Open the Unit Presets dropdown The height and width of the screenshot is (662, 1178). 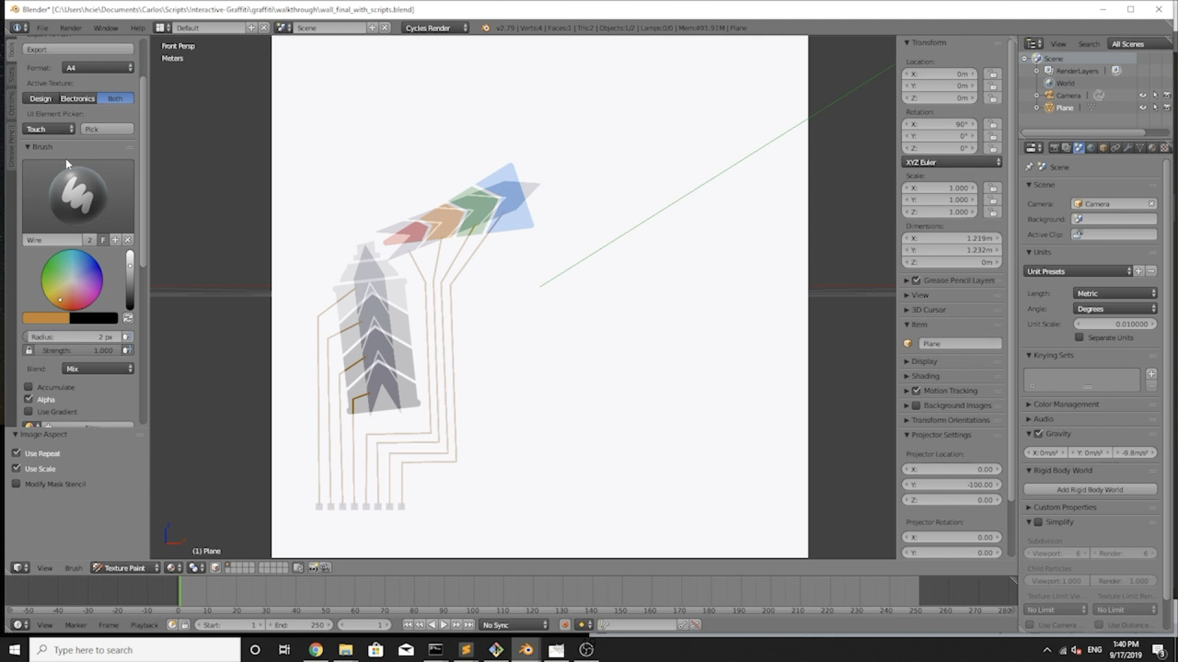pos(1077,271)
